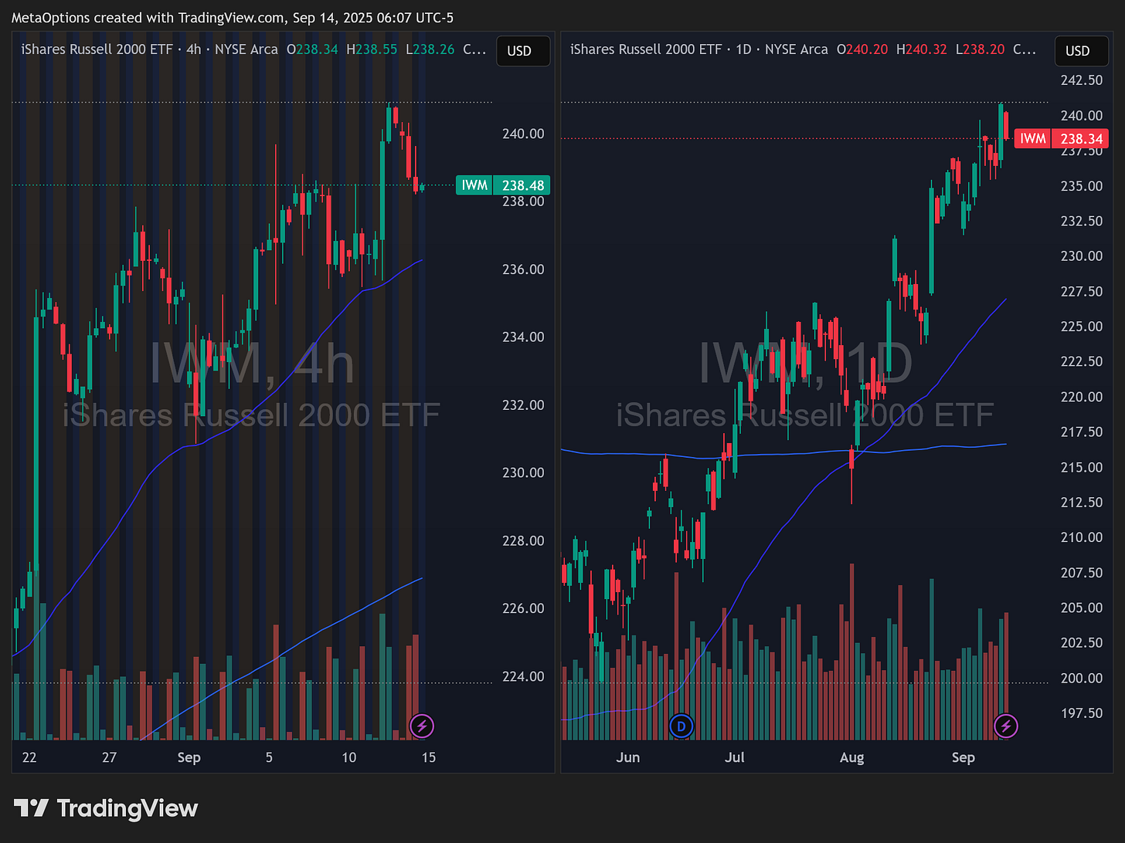Select the IWM 238.48 price label
Viewport: 1125px width, 843px height.
pos(503,185)
